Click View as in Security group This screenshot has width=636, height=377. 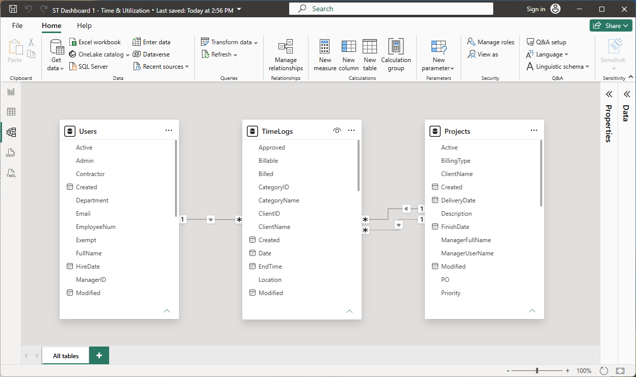(x=482, y=54)
